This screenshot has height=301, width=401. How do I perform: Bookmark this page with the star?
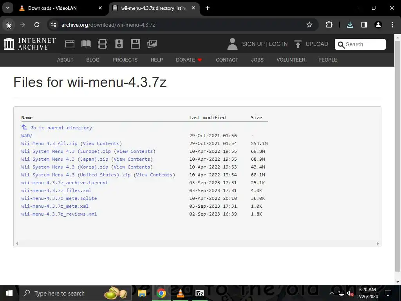[x=309, y=25]
